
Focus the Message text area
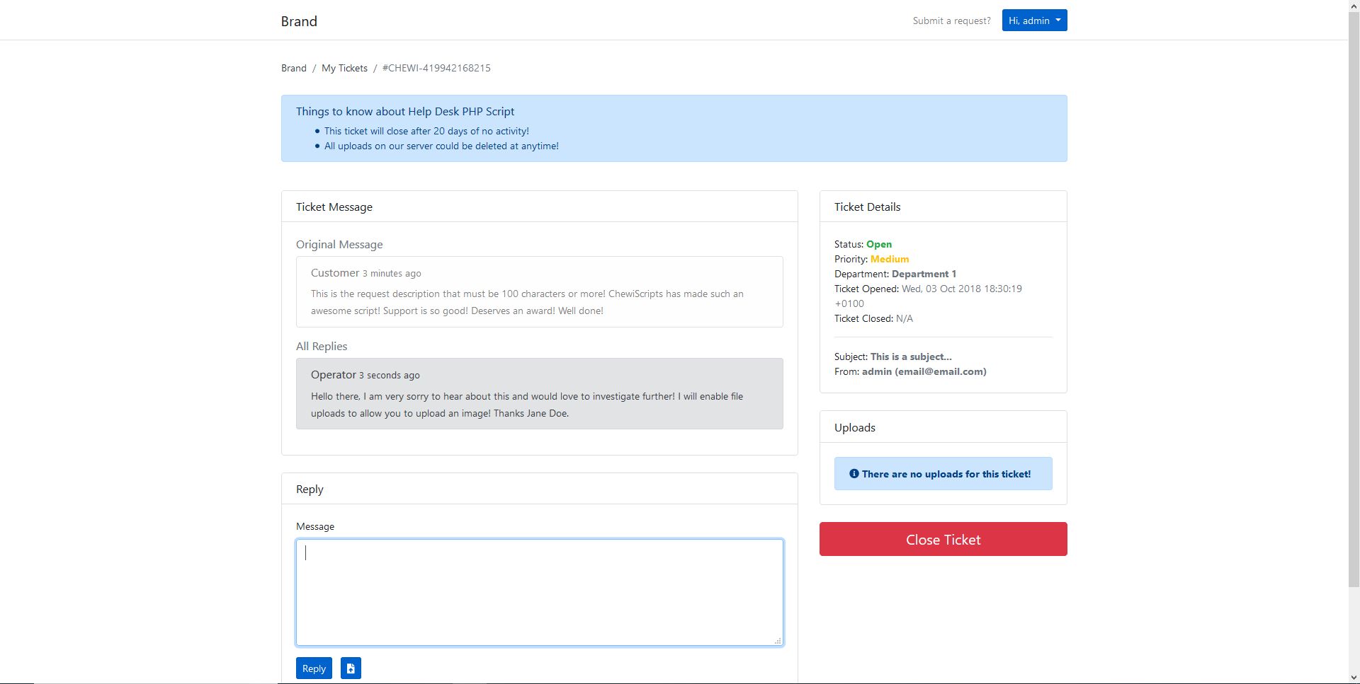[539, 592]
